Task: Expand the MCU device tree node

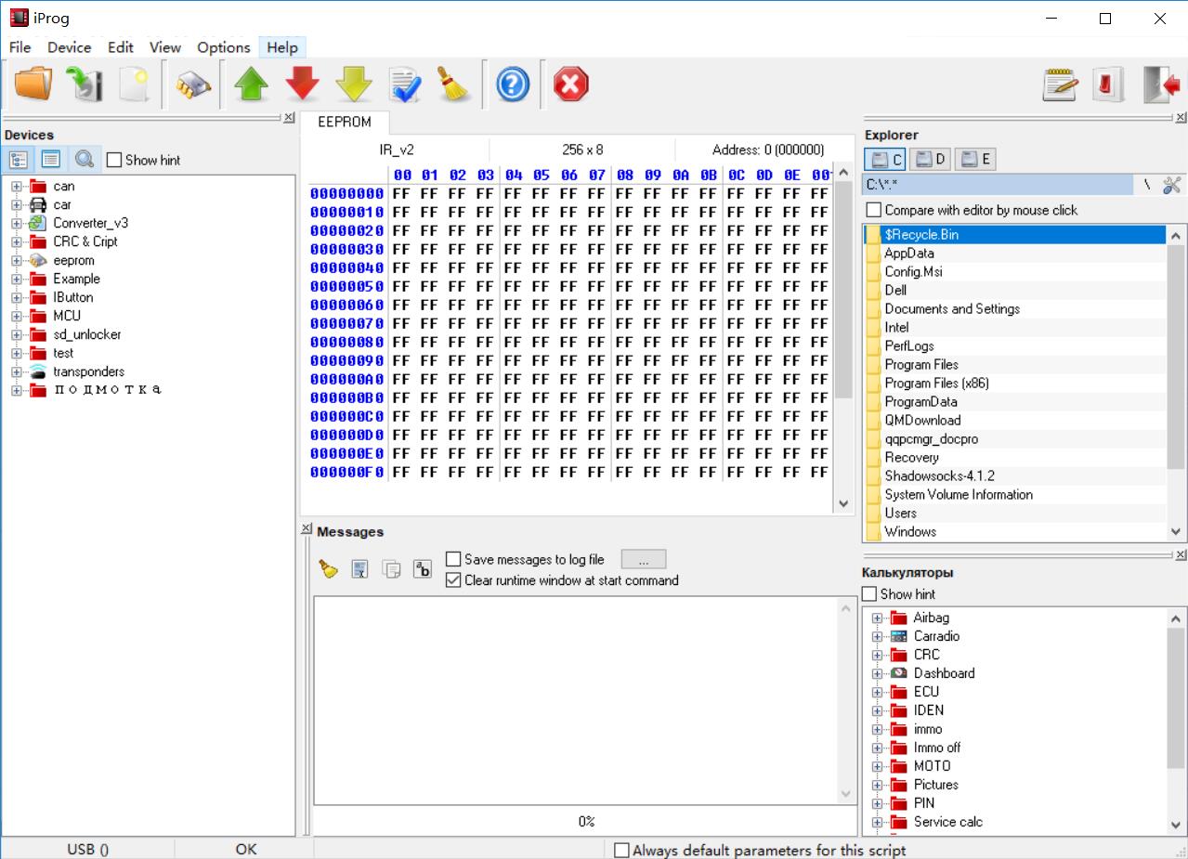Action: pyautogui.click(x=16, y=316)
